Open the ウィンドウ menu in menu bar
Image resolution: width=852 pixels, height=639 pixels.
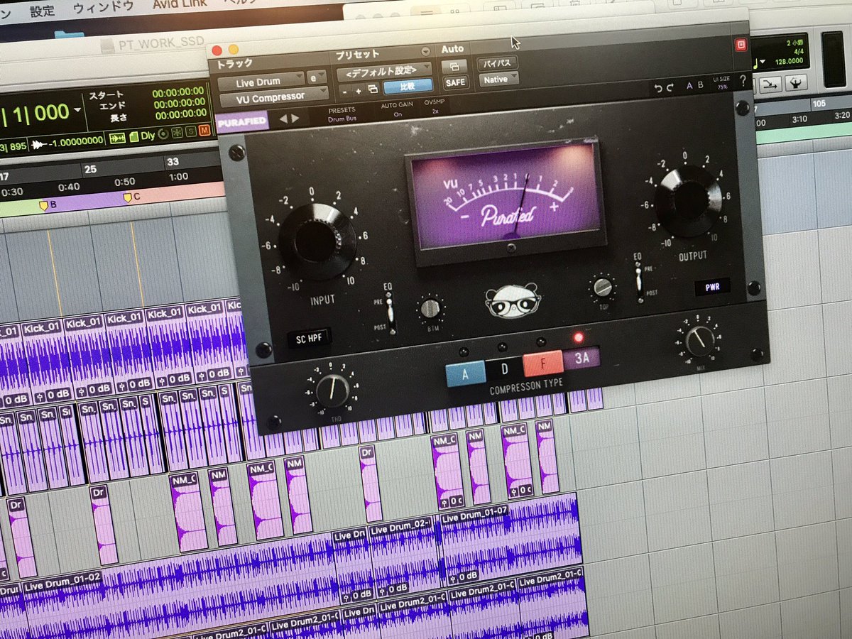(x=103, y=7)
